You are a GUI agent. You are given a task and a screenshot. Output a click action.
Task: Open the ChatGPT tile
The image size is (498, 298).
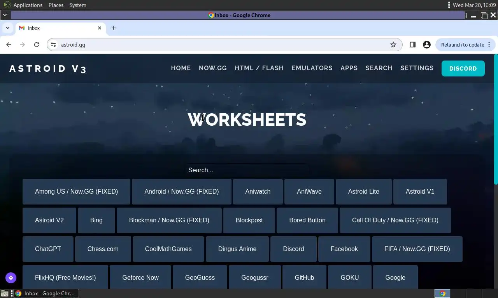tap(48, 249)
